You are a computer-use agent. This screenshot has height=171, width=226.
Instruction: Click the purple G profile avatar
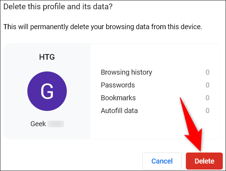(47, 92)
